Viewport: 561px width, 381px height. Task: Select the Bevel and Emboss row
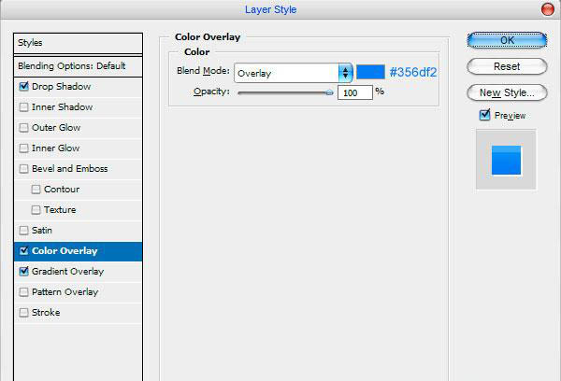click(x=78, y=169)
